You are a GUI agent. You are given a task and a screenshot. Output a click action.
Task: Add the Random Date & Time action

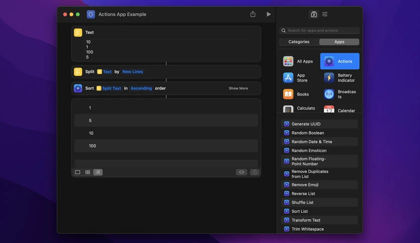coord(320,142)
